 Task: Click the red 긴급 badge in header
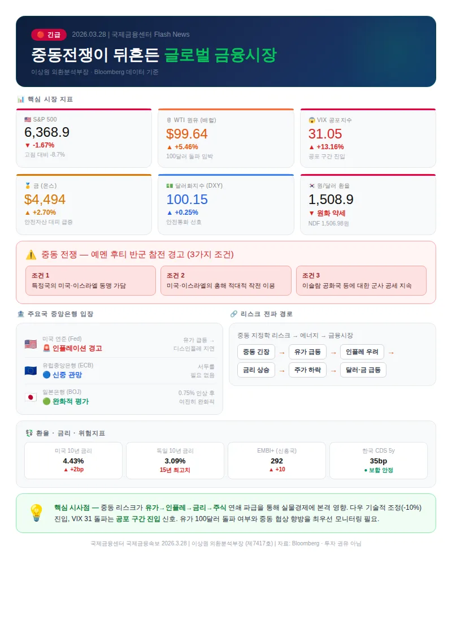click(49, 34)
